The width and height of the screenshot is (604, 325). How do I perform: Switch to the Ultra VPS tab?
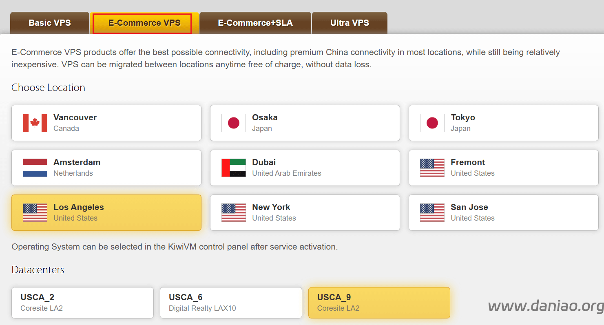pos(350,23)
